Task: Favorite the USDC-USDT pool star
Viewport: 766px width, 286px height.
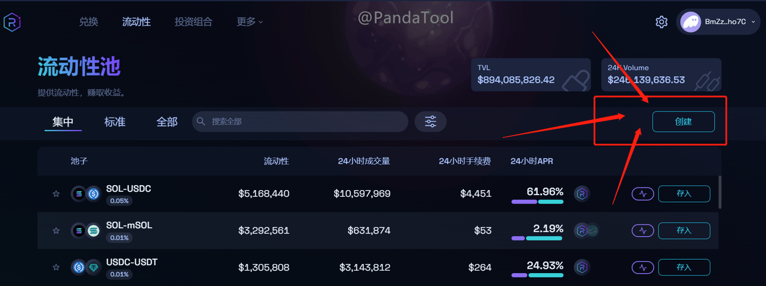Action: tap(56, 267)
